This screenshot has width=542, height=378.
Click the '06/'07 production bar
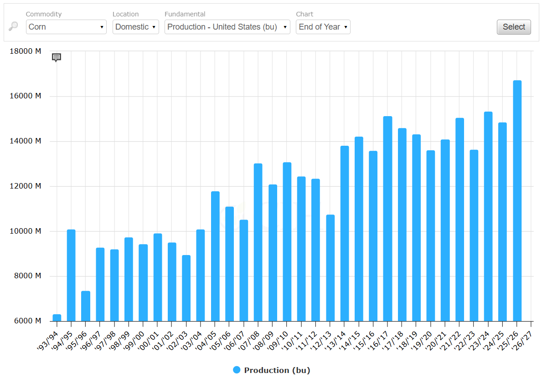pos(244,271)
